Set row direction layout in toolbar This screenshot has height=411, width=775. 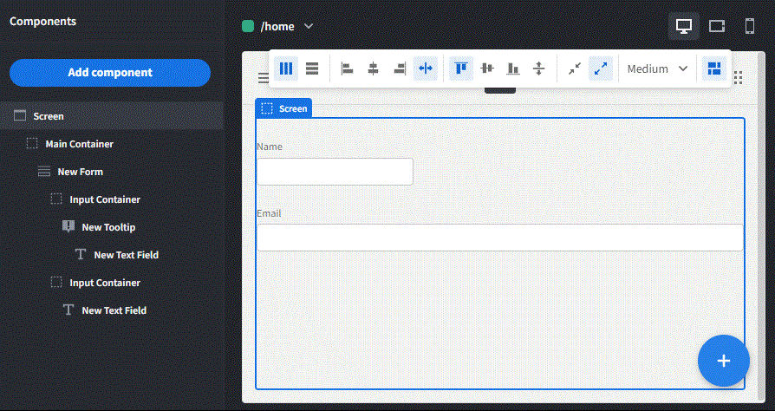tap(312, 68)
